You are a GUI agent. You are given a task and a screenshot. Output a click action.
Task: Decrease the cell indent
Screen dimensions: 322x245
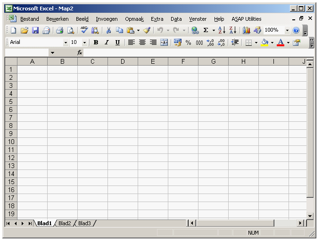point(235,42)
